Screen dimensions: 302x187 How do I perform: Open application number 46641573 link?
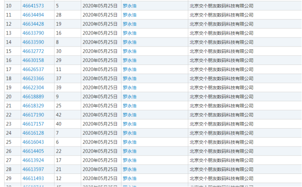coord(33,6)
